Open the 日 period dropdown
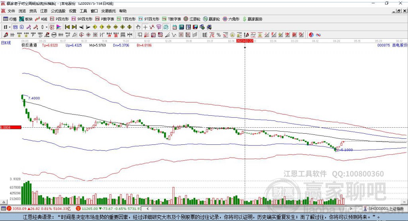The height and width of the screenshot is (221, 408). pyautogui.click(x=7, y=27)
